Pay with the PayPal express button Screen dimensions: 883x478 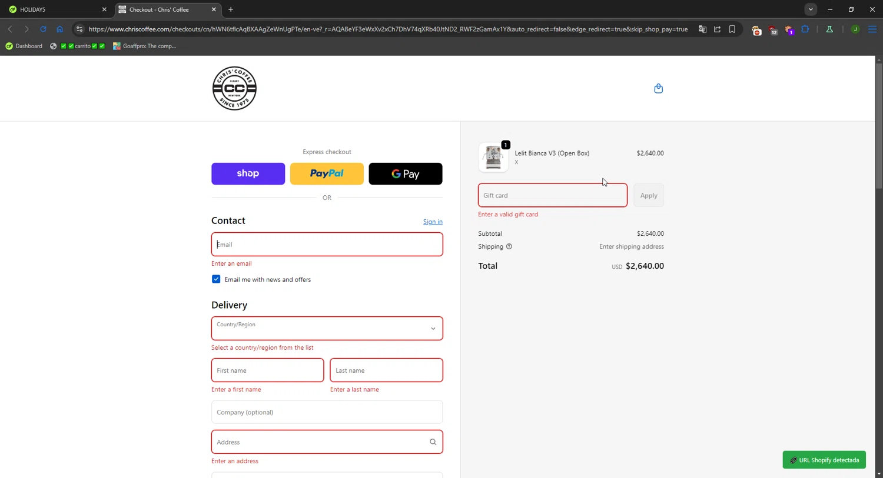327,173
